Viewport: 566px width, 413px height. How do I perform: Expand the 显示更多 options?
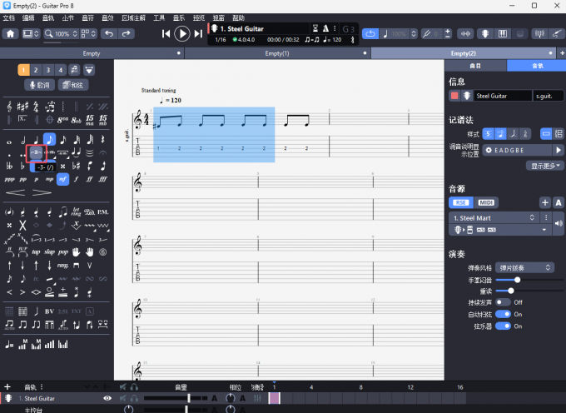pos(545,166)
